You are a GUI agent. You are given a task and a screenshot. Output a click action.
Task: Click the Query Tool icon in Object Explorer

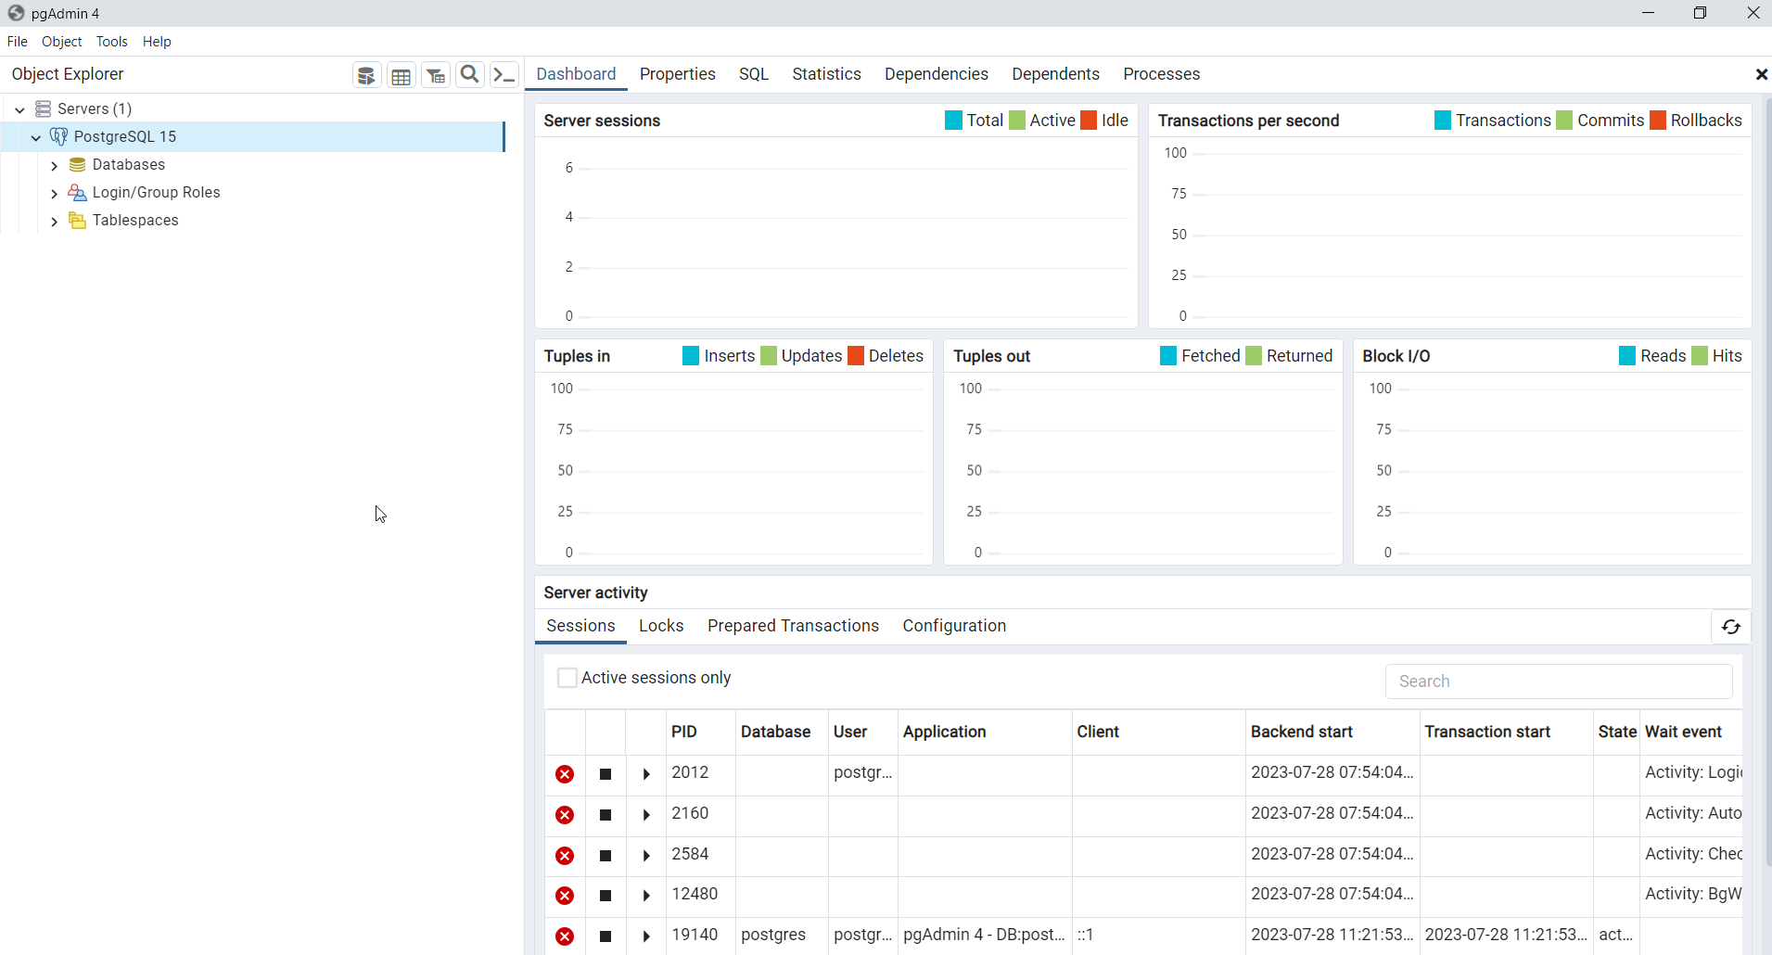coord(366,75)
